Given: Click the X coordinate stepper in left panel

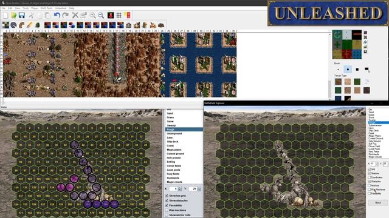Looking at the screenshot, I should tap(180, 188).
